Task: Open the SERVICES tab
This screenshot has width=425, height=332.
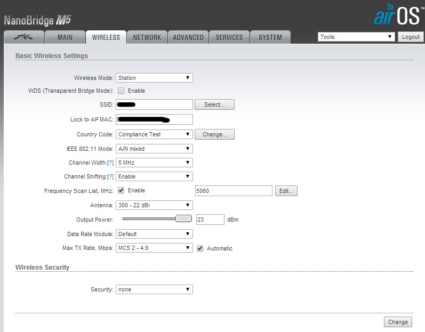Action: [229, 37]
